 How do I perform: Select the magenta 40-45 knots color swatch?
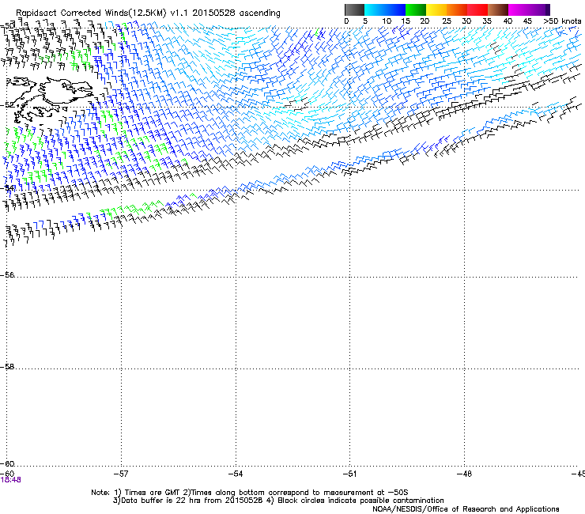pos(519,9)
